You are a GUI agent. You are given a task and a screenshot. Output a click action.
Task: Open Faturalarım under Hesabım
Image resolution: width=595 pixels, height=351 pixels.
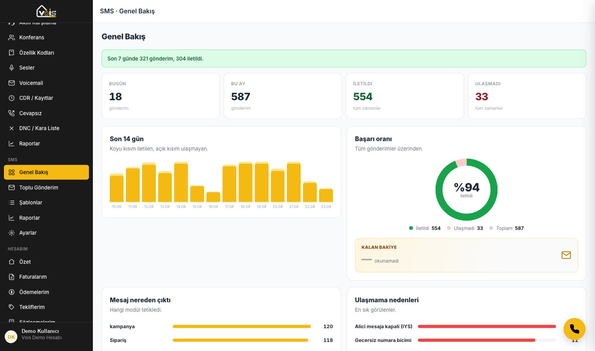tap(46, 277)
